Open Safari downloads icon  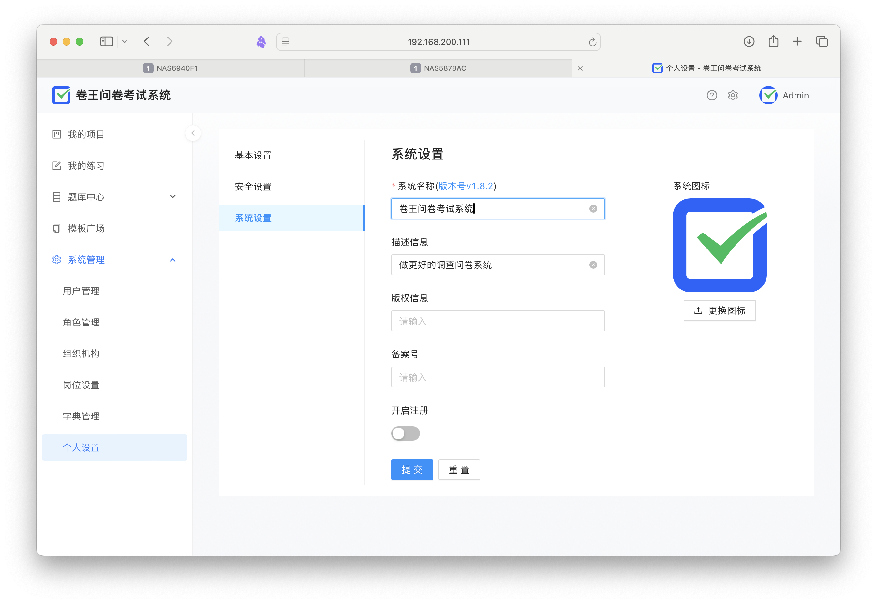(x=749, y=42)
